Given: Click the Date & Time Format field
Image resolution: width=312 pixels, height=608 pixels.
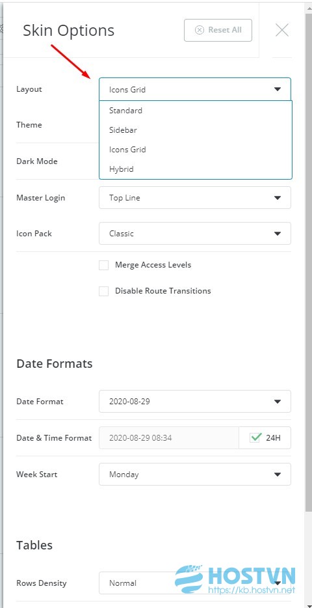Looking at the screenshot, I should (x=169, y=438).
